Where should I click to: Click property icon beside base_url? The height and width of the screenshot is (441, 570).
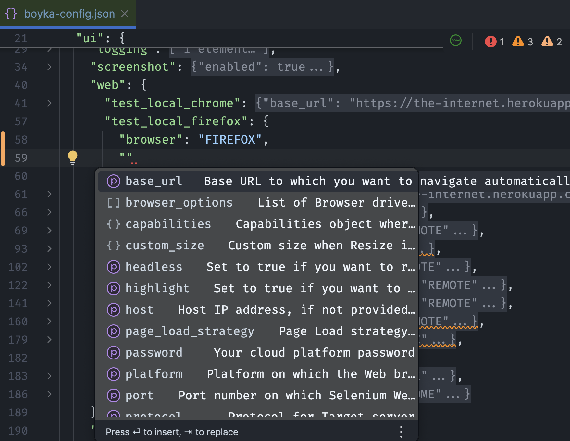(114, 181)
